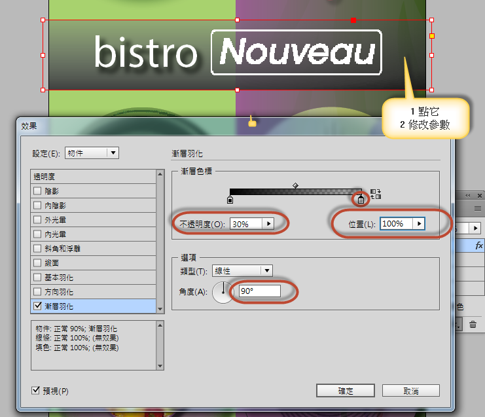This screenshot has height=417, width=485.
Task: Select the left black gradient stop
Action: (x=230, y=199)
